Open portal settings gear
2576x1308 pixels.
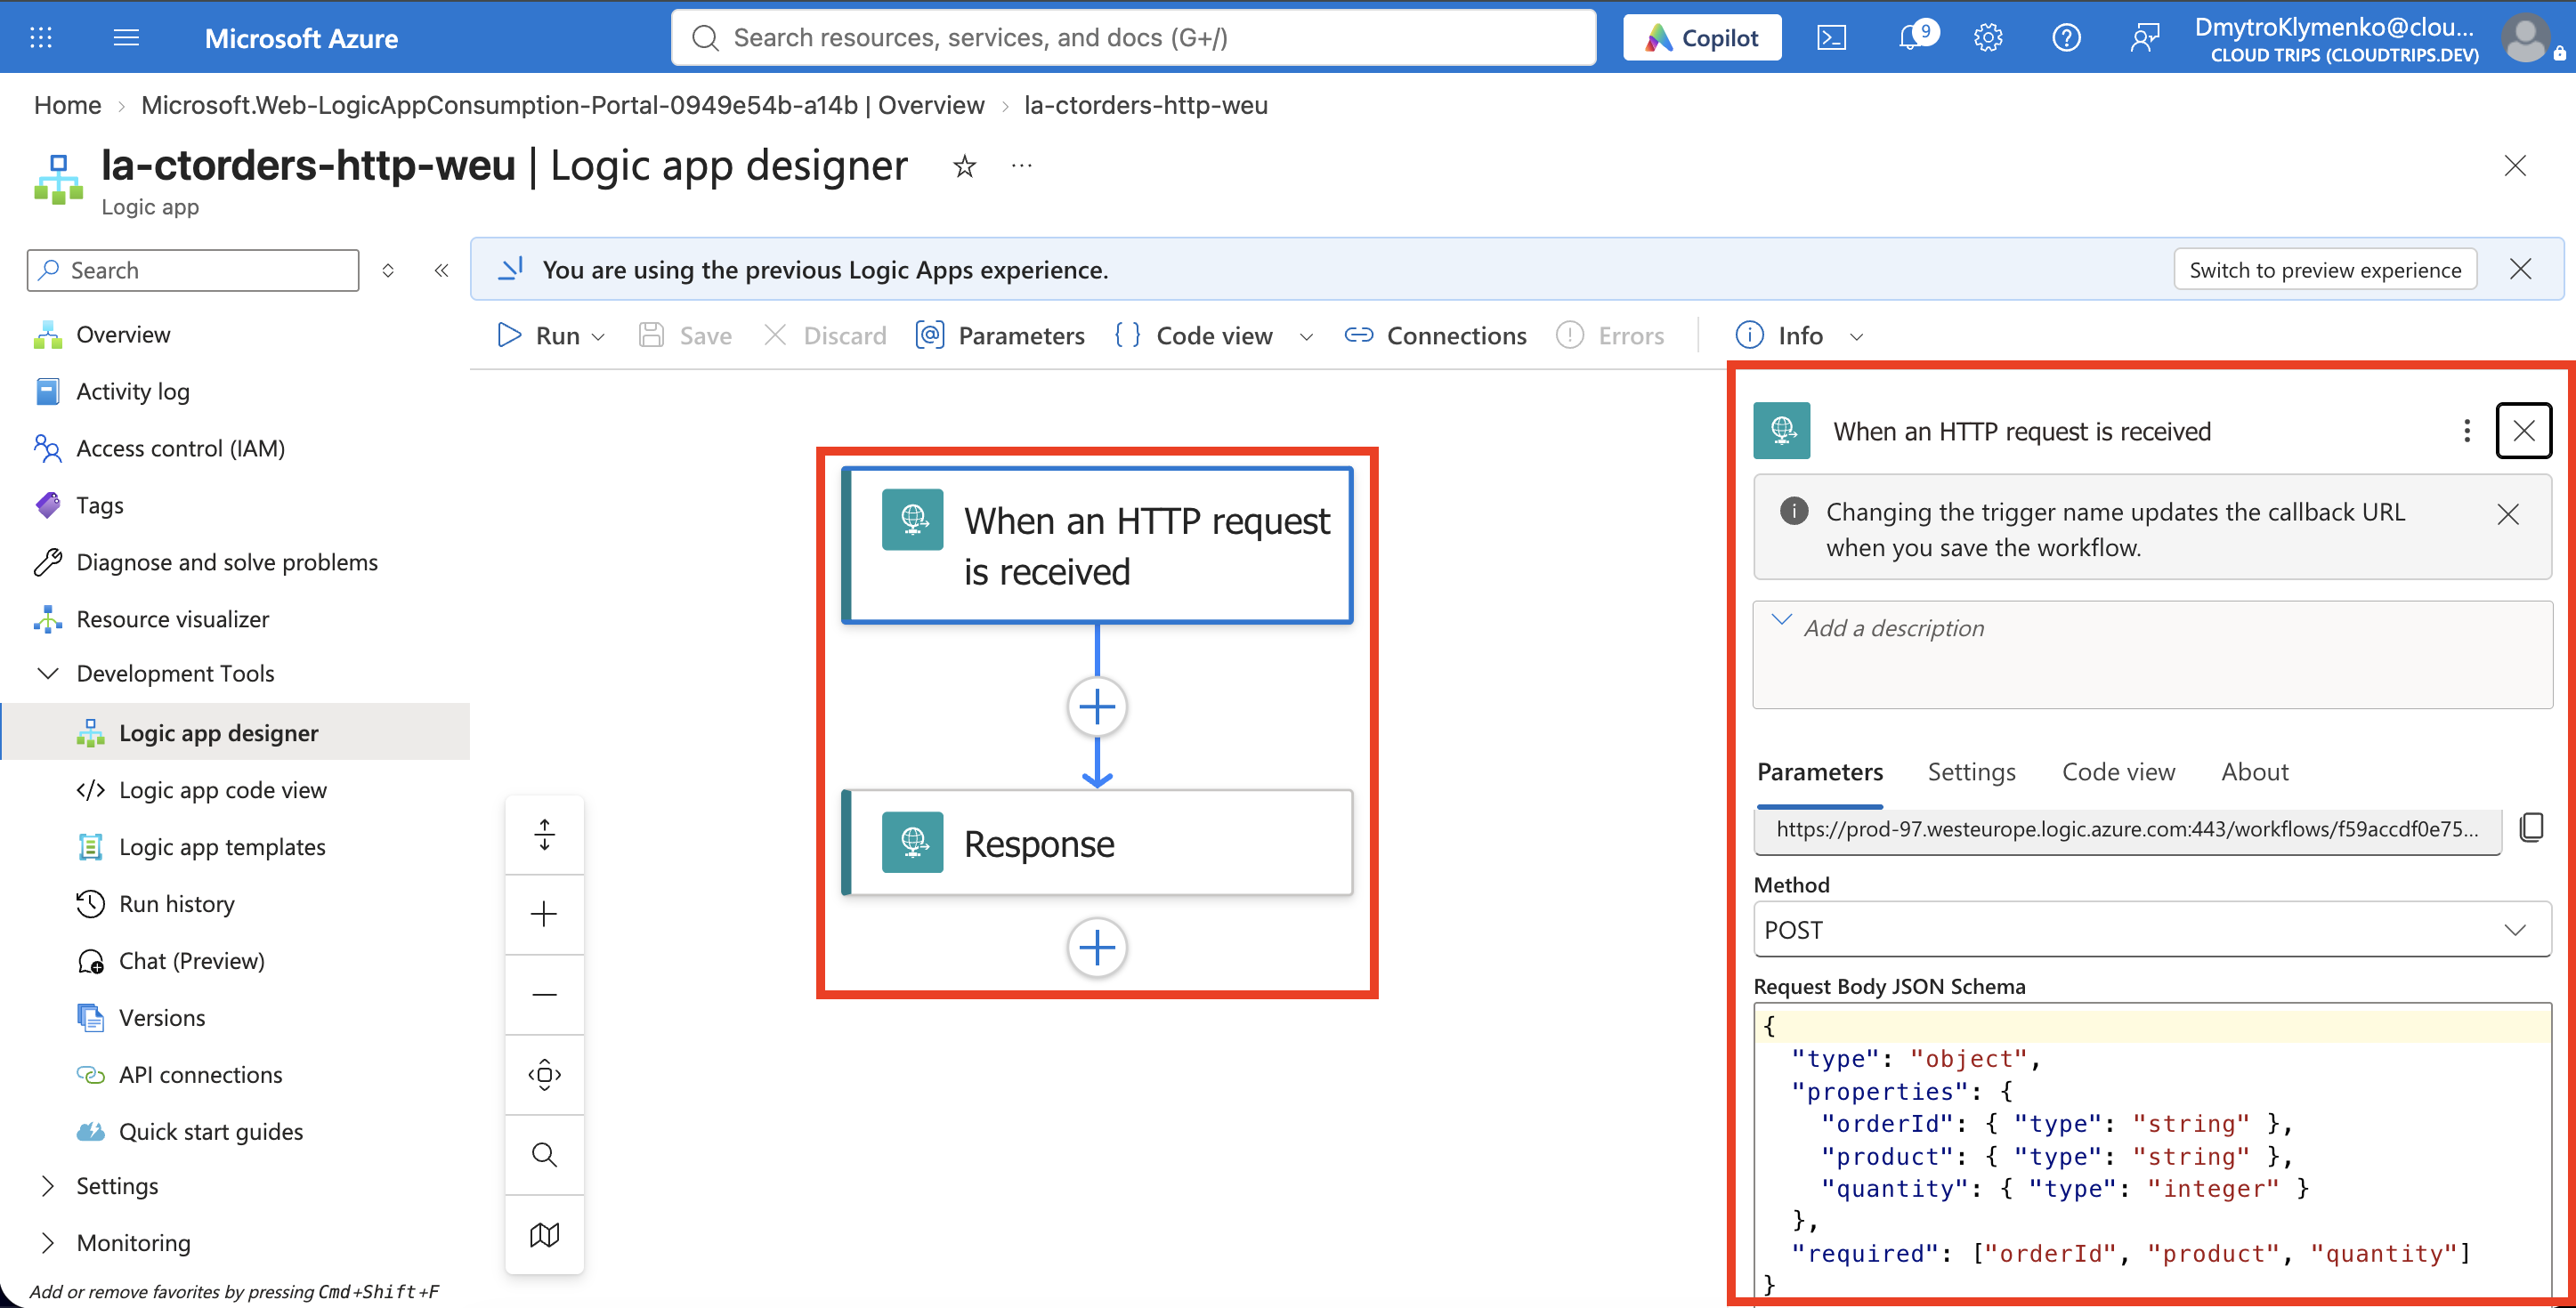[x=1988, y=38]
